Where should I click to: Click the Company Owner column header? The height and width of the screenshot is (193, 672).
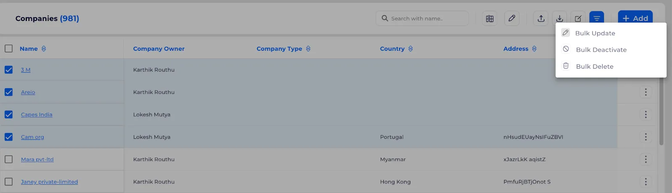coord(159,49)
